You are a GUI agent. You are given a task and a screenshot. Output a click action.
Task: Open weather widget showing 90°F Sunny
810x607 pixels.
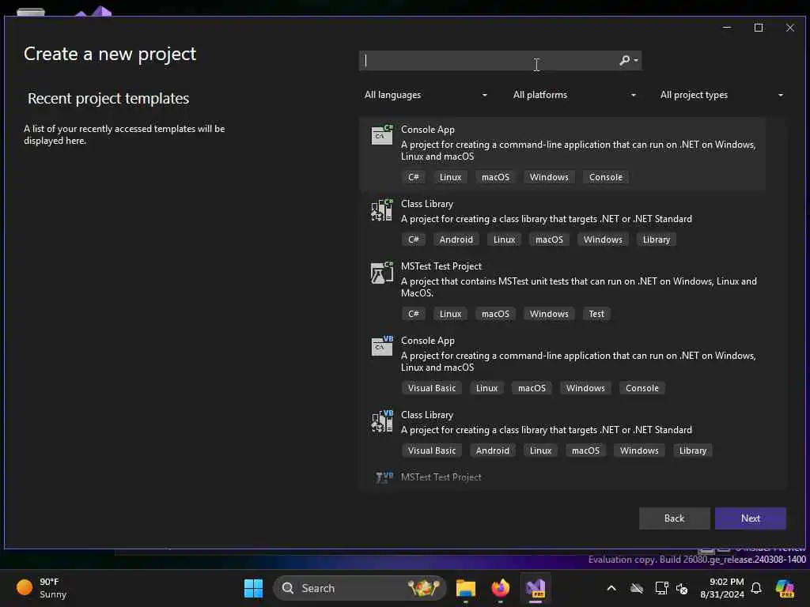(x=42, y=588)
